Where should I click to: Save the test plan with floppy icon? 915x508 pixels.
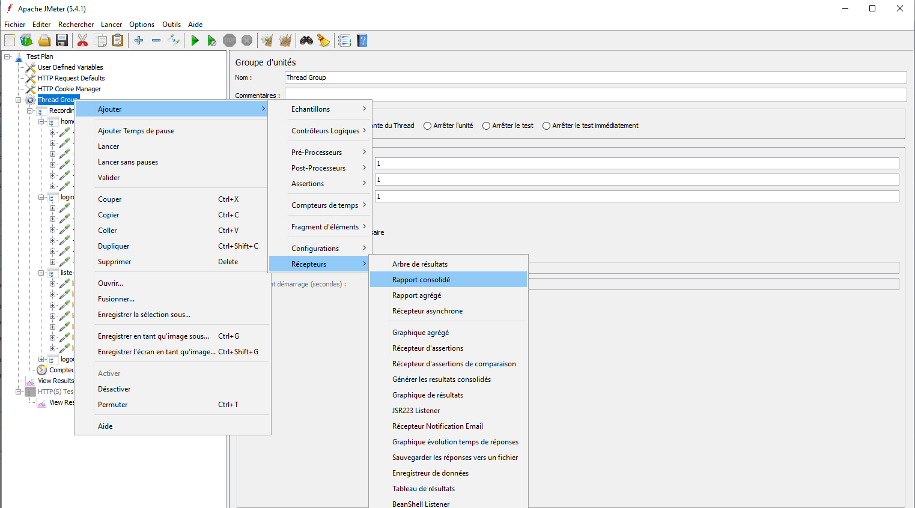61,40
